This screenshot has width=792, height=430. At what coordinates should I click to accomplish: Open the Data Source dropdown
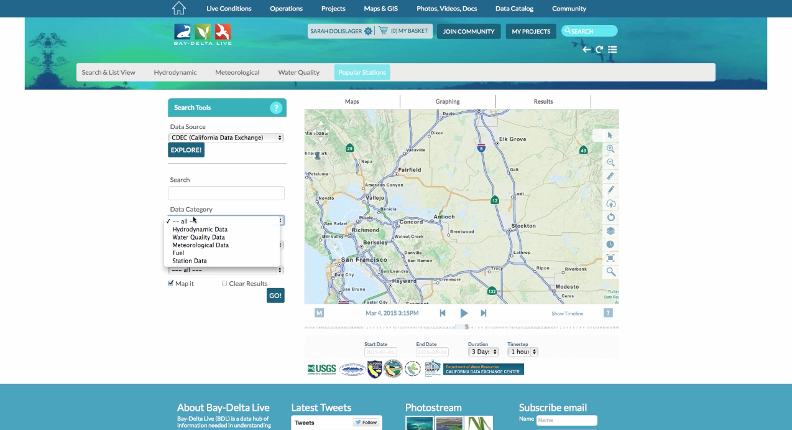point(226,138)
